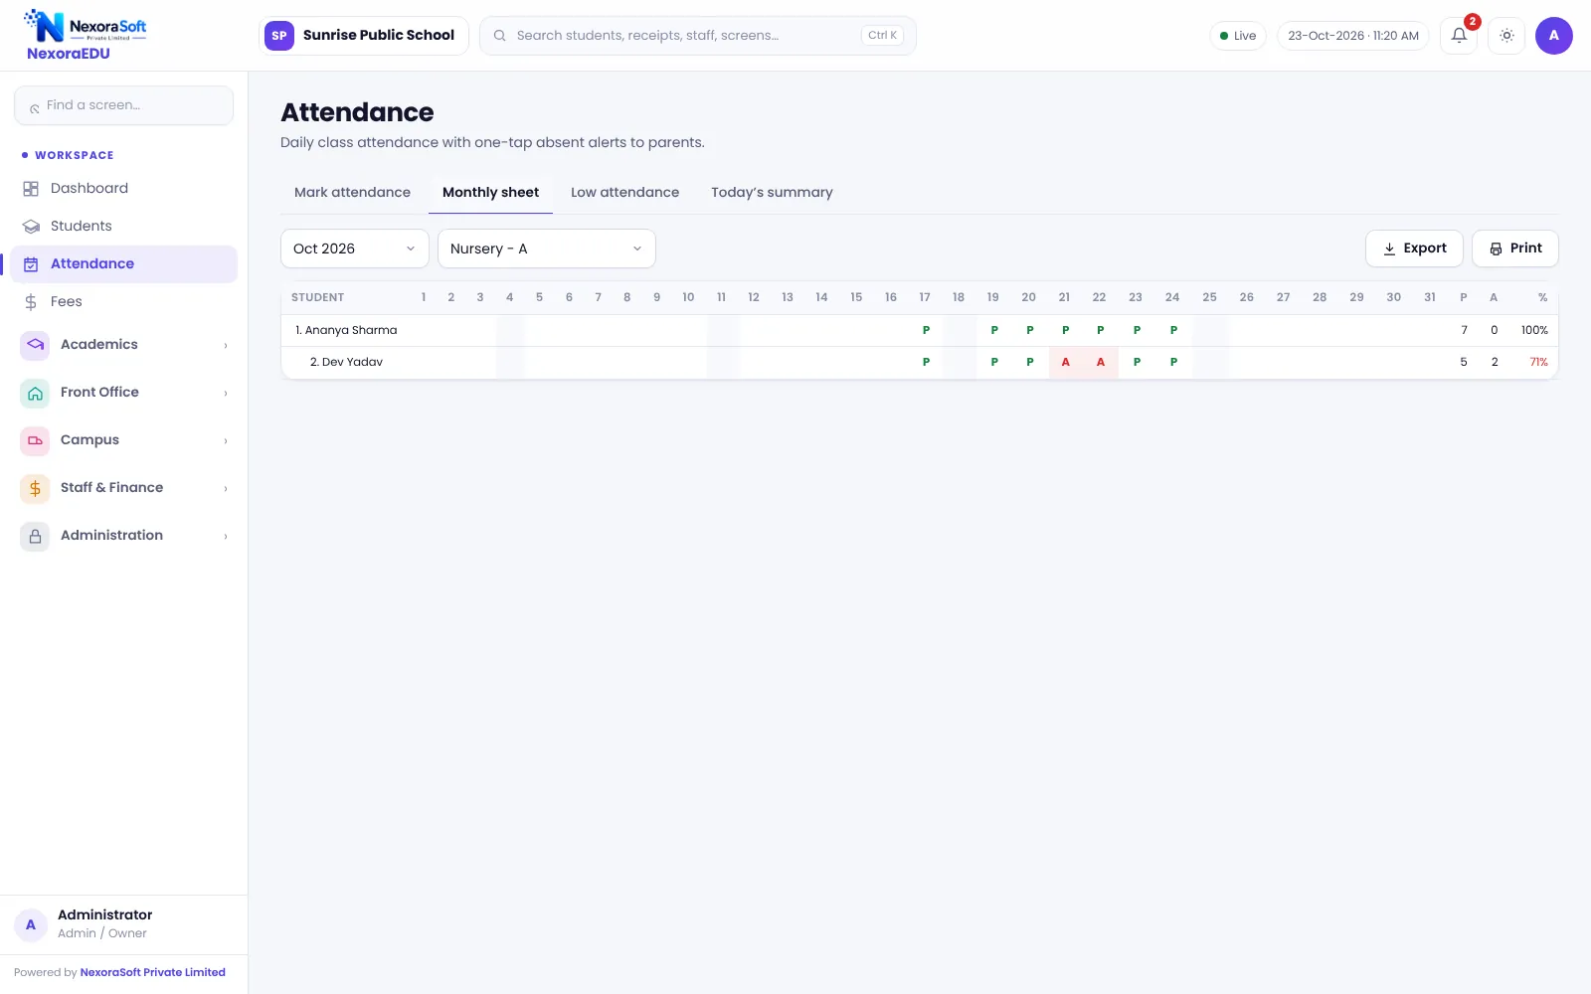Viewport: 1591px width, 994px height.
Task: Focus the Find a screen field
Action: click(123, 105)
